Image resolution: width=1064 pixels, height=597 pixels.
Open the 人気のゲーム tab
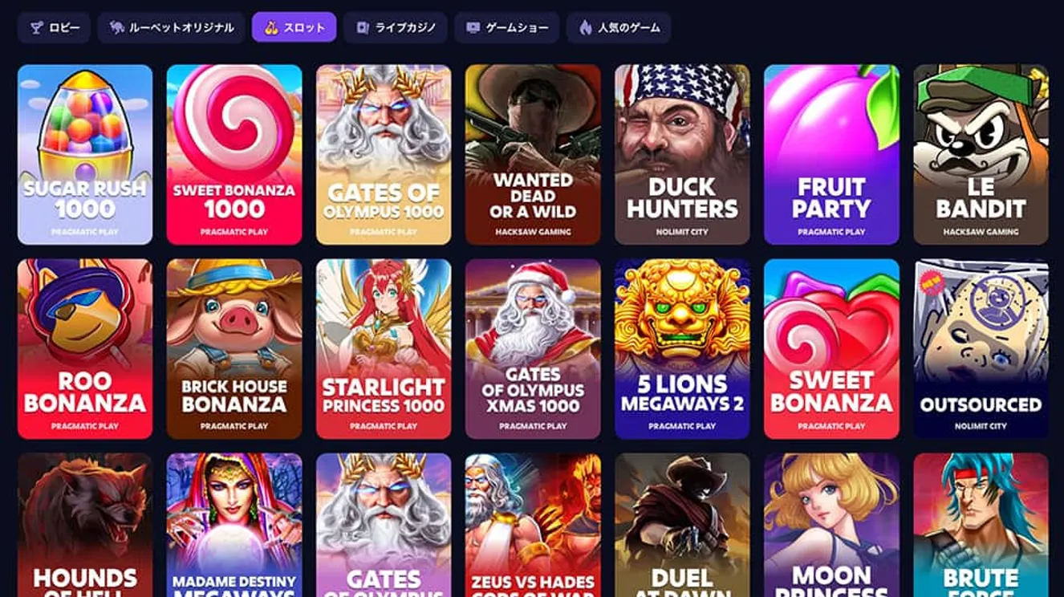coord(619,27)
